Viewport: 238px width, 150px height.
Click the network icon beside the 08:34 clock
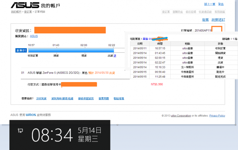point(20,130)
